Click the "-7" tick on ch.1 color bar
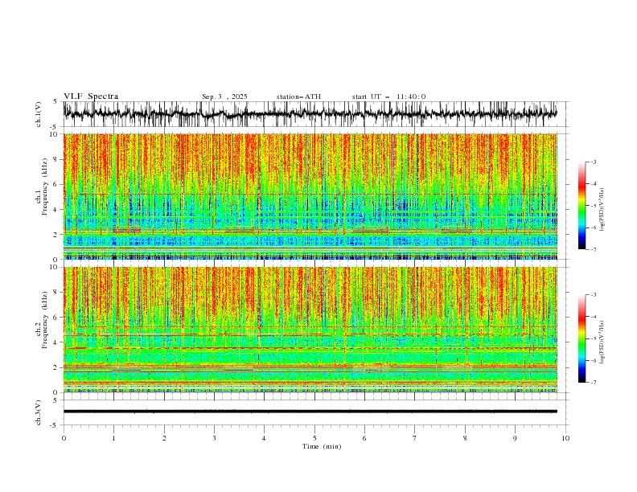This screenshot has height=492, width=637. 594,250
